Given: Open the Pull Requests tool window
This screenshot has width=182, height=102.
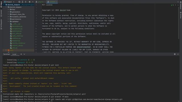Looking at the screenshot, I should [x=1, y=24].
